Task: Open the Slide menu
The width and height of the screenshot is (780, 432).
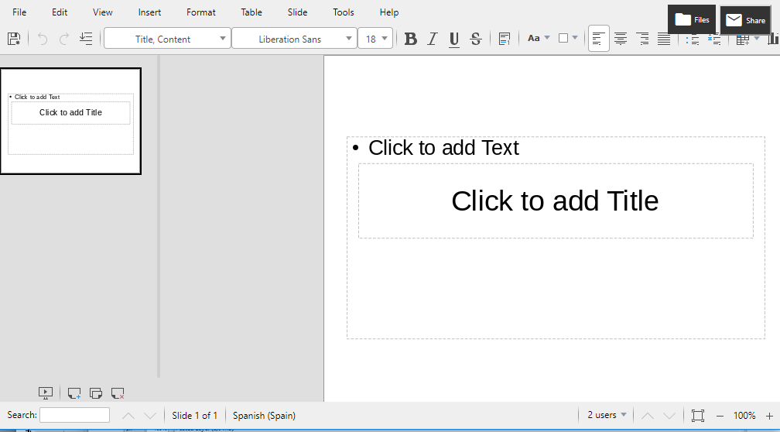Action: (x=297, y=12)
